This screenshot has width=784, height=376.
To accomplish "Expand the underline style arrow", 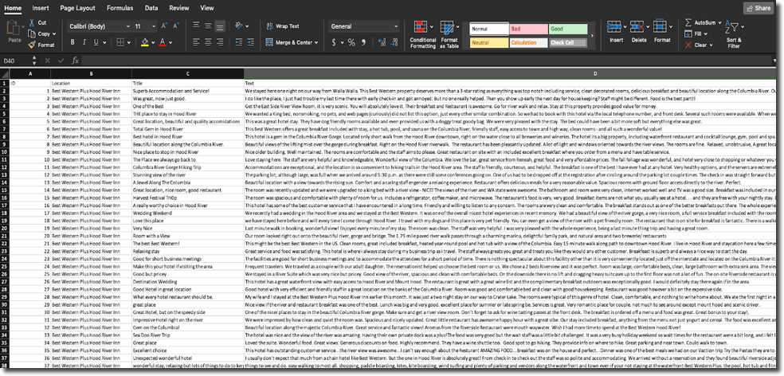I will (x=104, y=42).
